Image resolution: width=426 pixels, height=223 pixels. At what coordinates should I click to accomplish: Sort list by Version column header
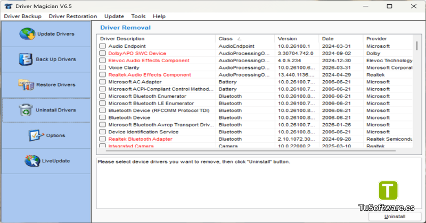(x=297, y=39)
